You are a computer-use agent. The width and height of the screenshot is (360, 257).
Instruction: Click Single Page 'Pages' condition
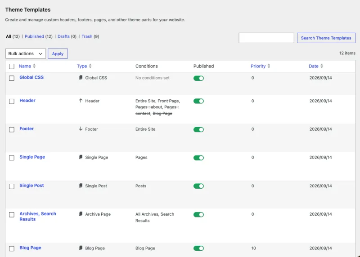[x=141, y=158]
